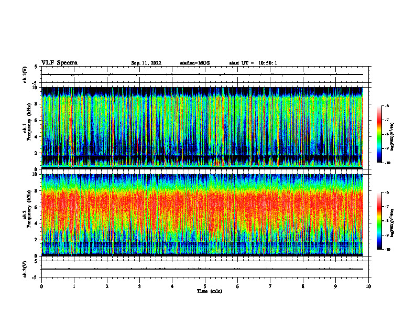Screen dimensions: 415x321
Task: Click the ch.3 voltage waveform trace
Action: [202, 269]
